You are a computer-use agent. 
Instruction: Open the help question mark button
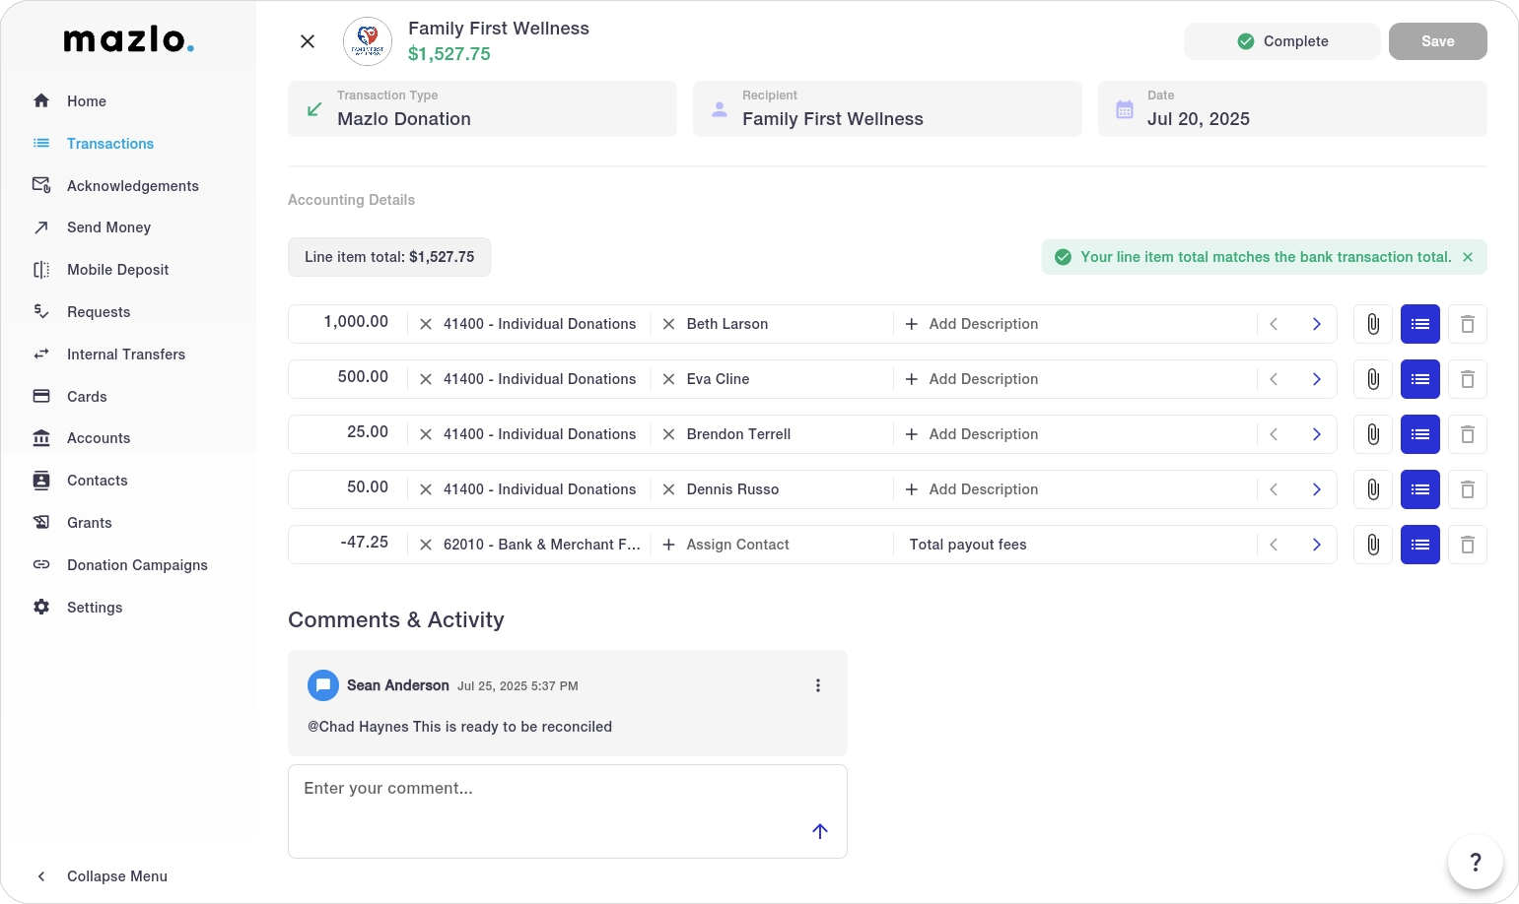[1475, 863]
